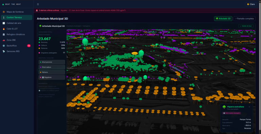Click the tree icon in Higuera australiana card

[224, 107]
